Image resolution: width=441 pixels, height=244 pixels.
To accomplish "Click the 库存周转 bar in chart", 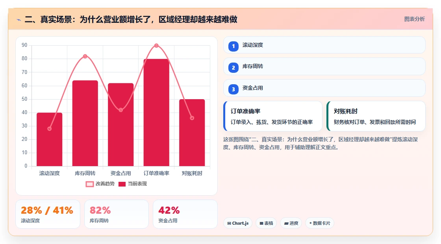I will pyautogui.click(x=85, y=124).
